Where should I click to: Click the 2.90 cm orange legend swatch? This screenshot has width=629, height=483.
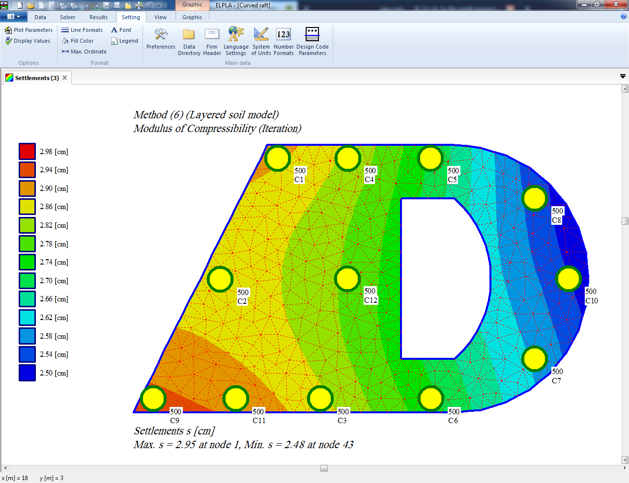pyautogui.click(x=28, y=188)
